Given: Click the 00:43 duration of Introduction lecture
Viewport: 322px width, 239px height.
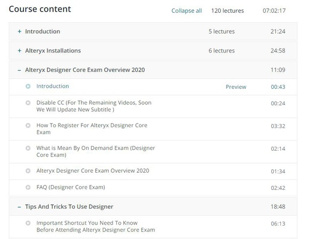Looking at the screenshot, I should (278, 87).
